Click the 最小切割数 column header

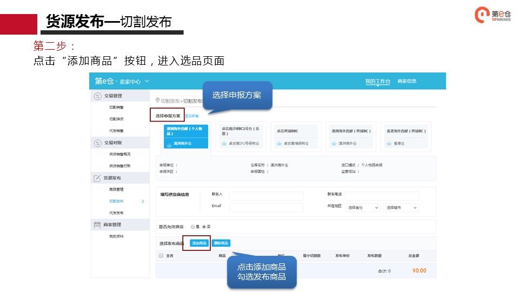coord(312,256)
